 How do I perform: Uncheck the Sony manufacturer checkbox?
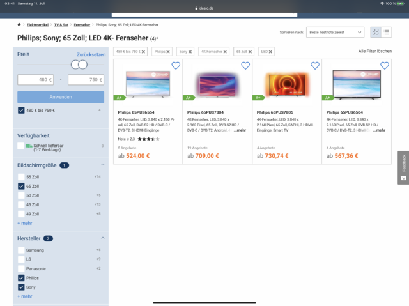pos(21,287)
